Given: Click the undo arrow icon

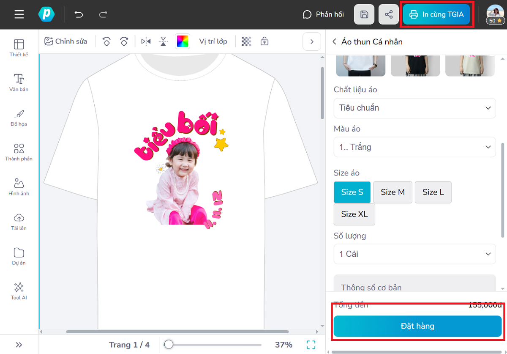Looking at the screenshot, I should [x=79, y=15].
